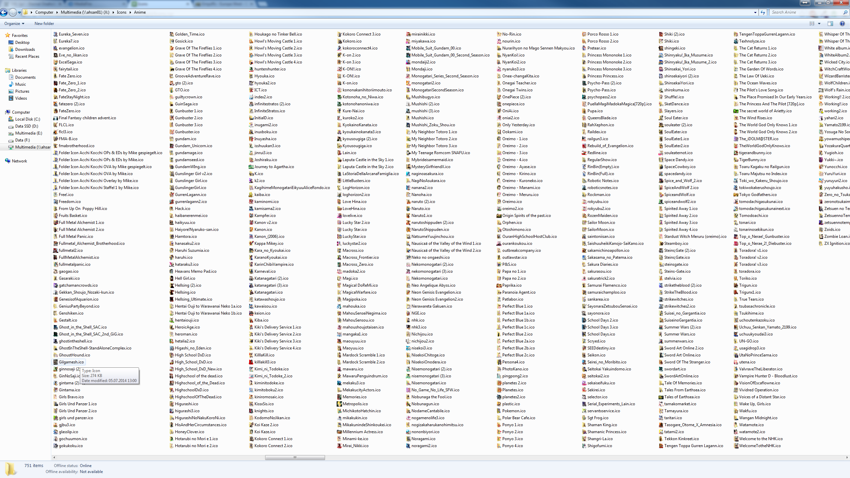Click the horizontal scrollbar thumb
This screenshot has height=478, width=850.
[x=295, y=457]
